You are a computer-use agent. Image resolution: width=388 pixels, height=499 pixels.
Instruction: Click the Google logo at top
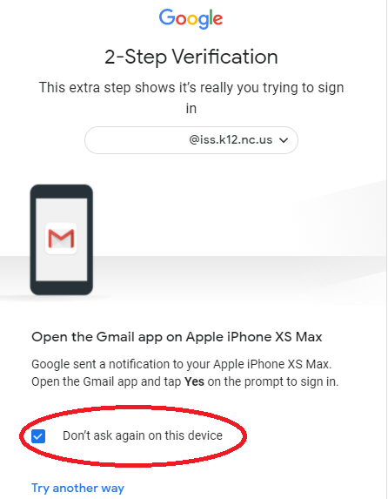[x=191, y=18]
